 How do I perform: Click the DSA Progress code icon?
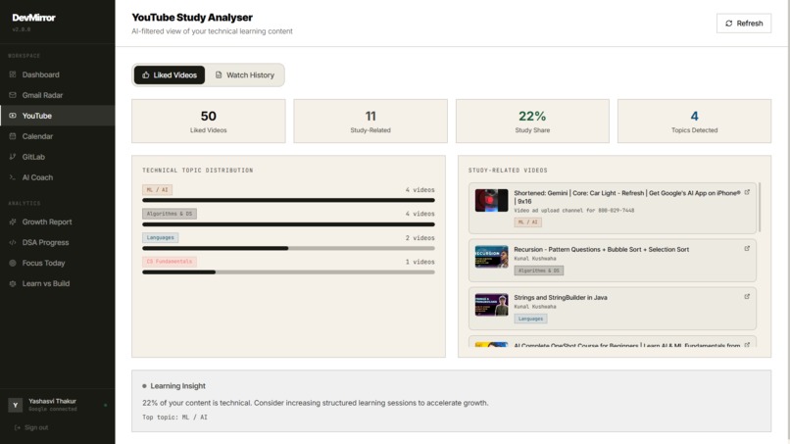point(13,242)
